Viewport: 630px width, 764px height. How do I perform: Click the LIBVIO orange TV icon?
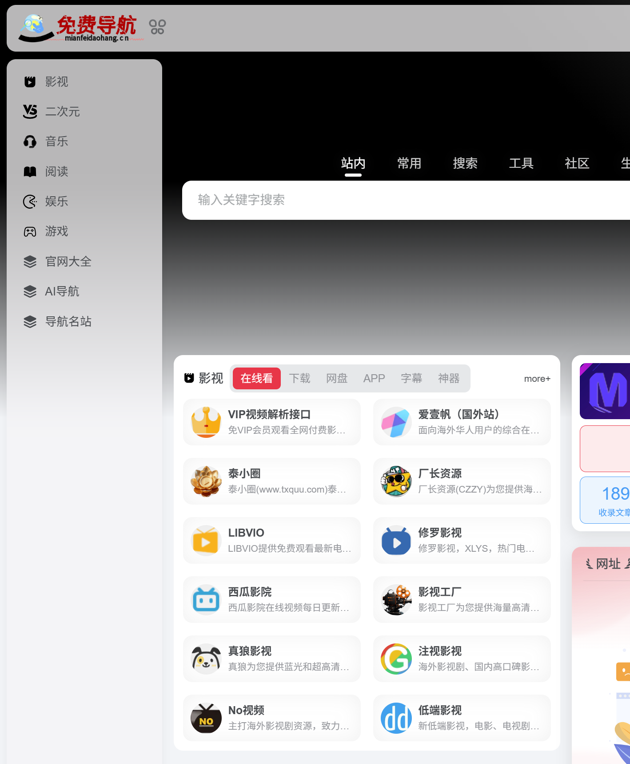pyautogui.click(x=206, y=541)
